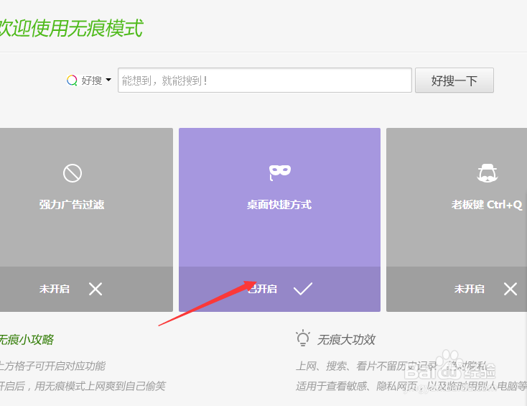
Task: Click the 无痕小攻略 heading
Action: pos(27,339)
